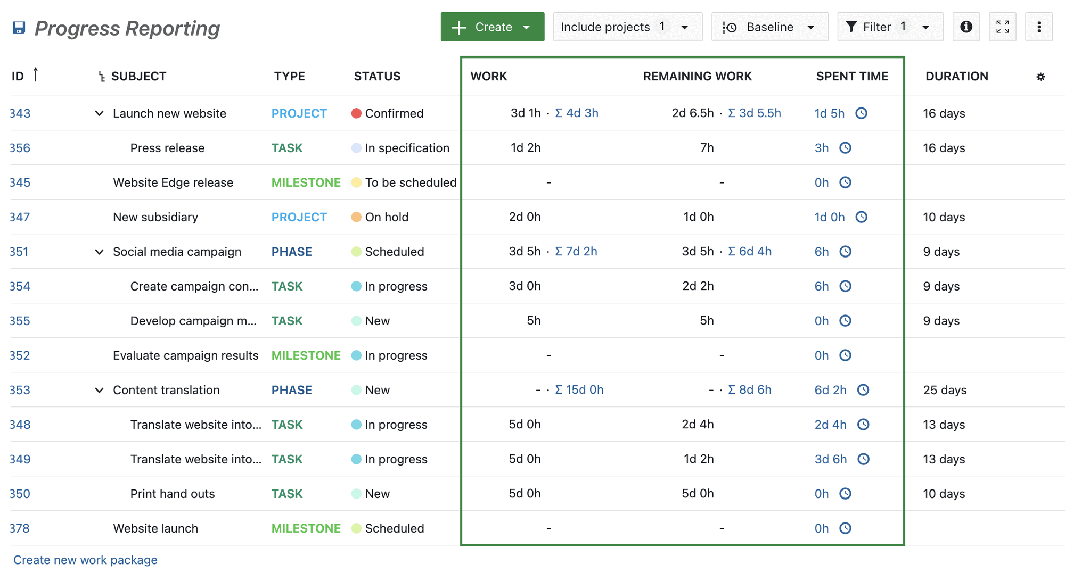Click the Create new work package link
The height and width of the screenshot is (581, 1065).
pos(86,560)
